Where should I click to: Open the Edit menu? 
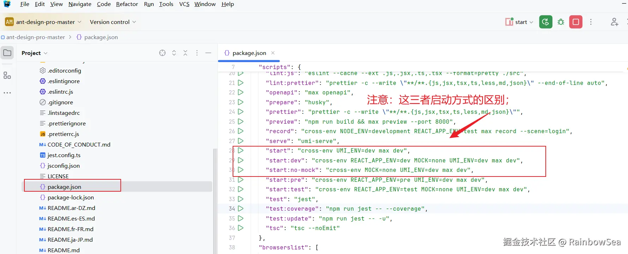tap(40, 4)
